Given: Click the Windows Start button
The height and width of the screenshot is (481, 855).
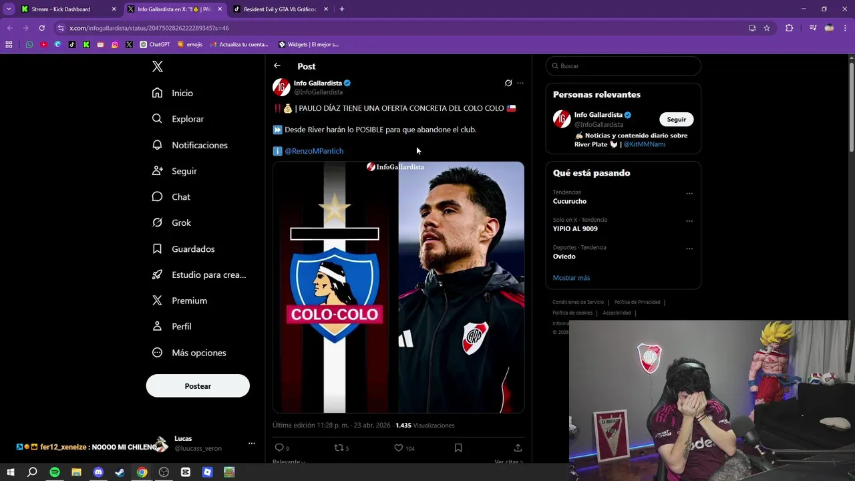Looking at the screenshot, I should click(11, 472).
